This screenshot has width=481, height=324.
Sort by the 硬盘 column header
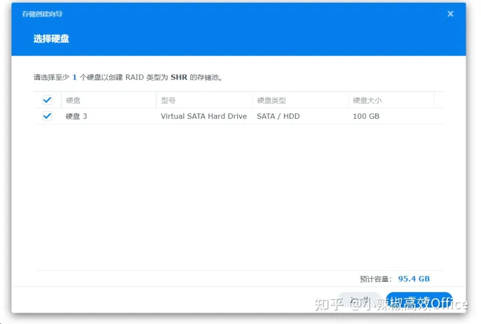[109, 100]
